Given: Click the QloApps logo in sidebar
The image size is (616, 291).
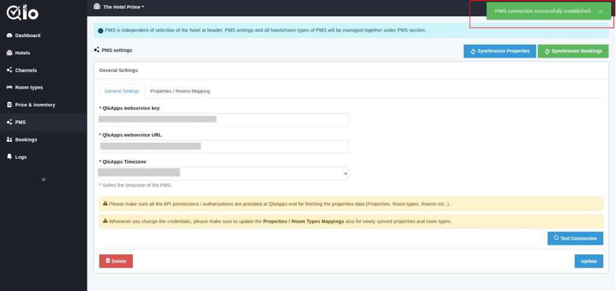Looking at the screenshot, I should point(22,12).
